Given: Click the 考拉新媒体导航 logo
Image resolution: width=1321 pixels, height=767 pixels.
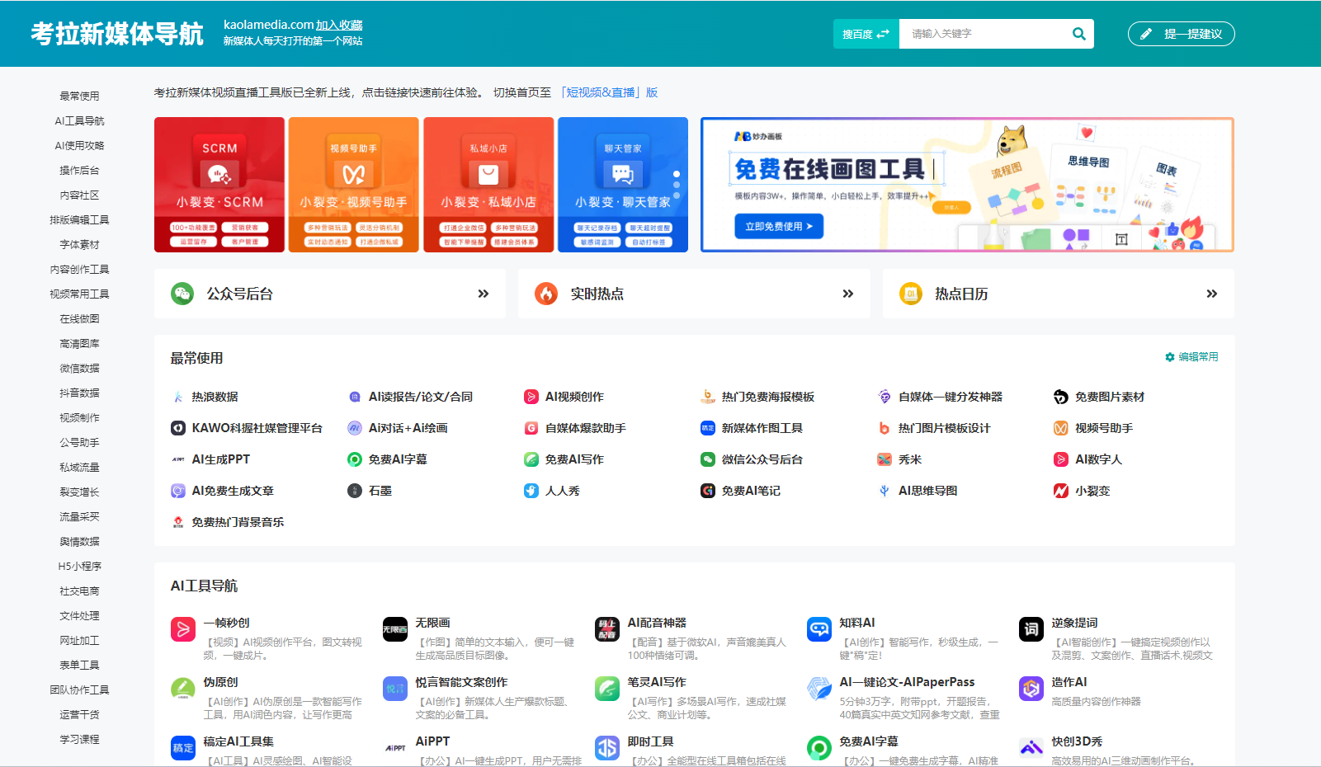Looking at the screenshot, I should [117, 34].
